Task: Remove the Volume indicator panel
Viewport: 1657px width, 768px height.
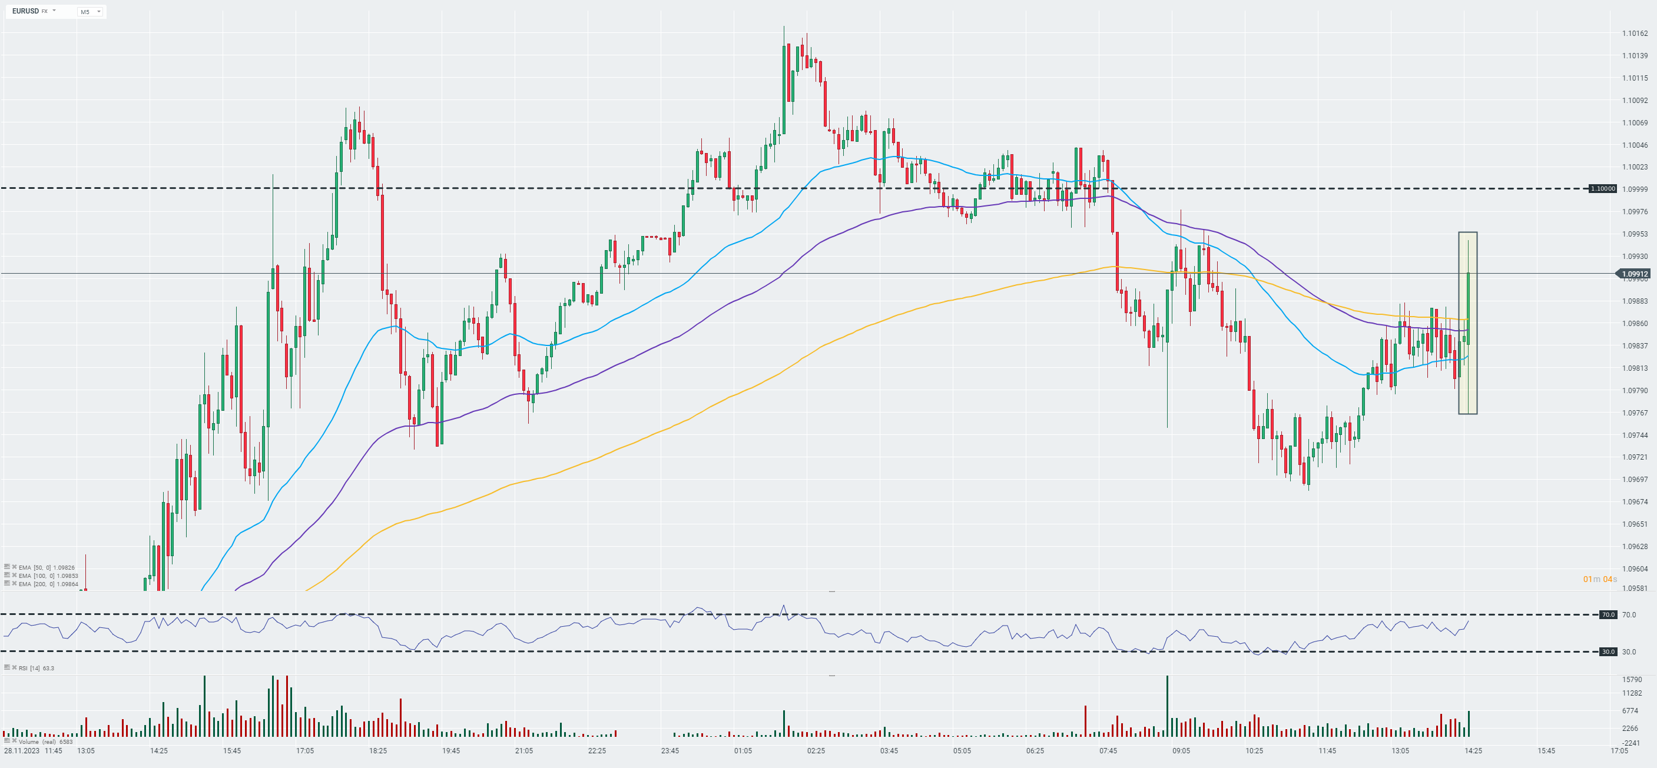Action: pos(14,741)
